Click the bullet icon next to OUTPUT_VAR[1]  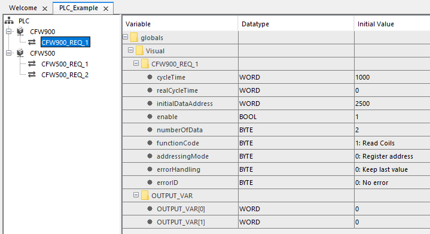tap(150, 222)
